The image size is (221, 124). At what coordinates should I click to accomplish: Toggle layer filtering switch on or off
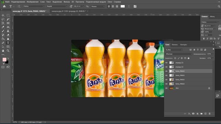point(213,49)
